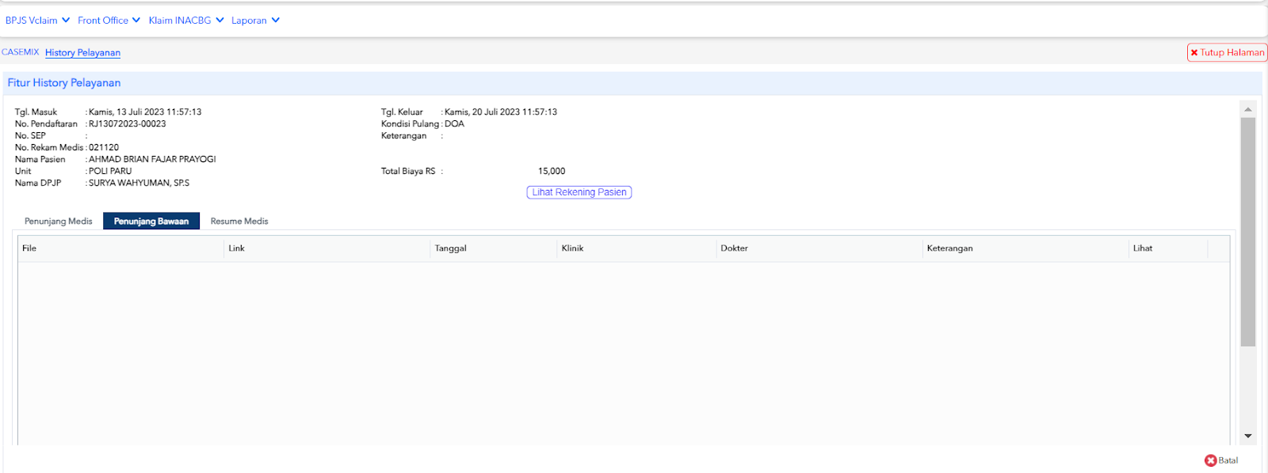Click the CASEMIX breadcrumb link
This screenshot has height=473, width=1268.
tap(21, 52)
